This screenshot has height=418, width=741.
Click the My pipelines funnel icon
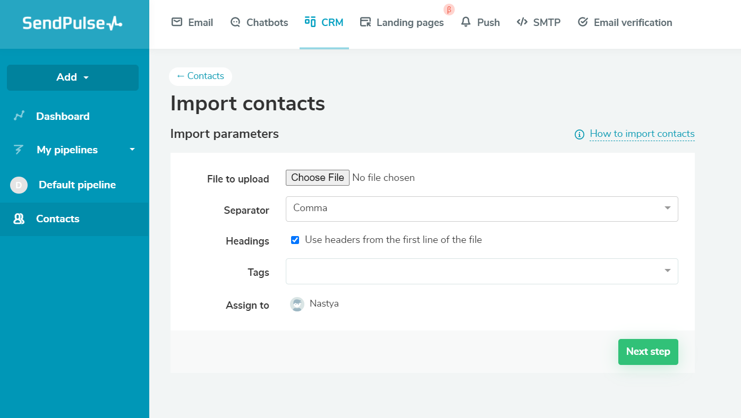coord(19,150)
